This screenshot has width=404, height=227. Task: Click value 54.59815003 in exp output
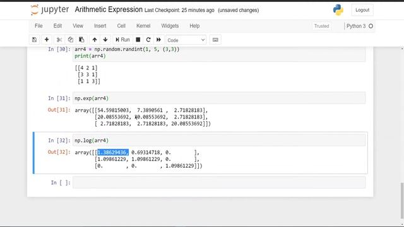tap(113, 110)
